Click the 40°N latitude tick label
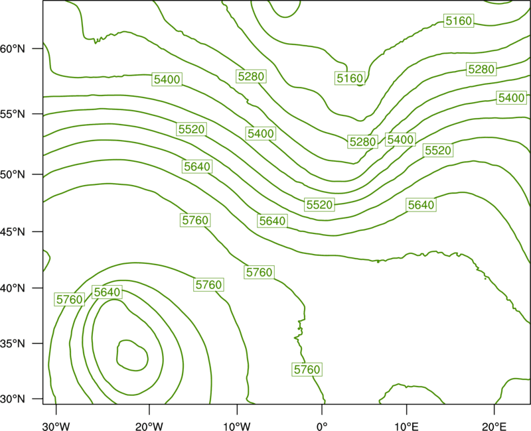The height and width of the screenshot is (431, 531). click(13, 288)
